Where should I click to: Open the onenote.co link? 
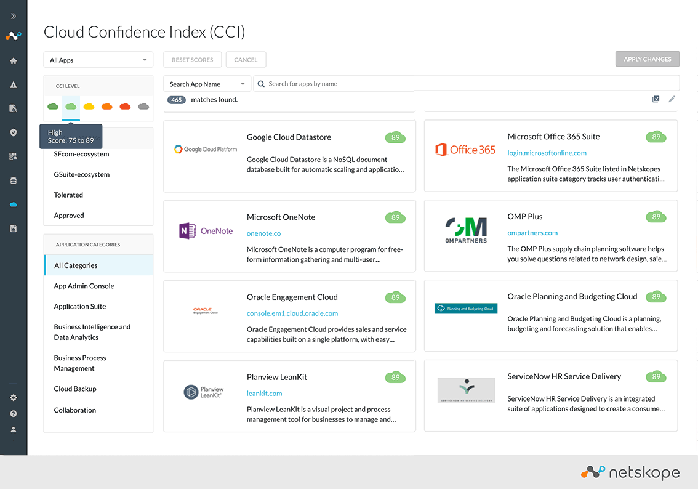coord(263,233)
